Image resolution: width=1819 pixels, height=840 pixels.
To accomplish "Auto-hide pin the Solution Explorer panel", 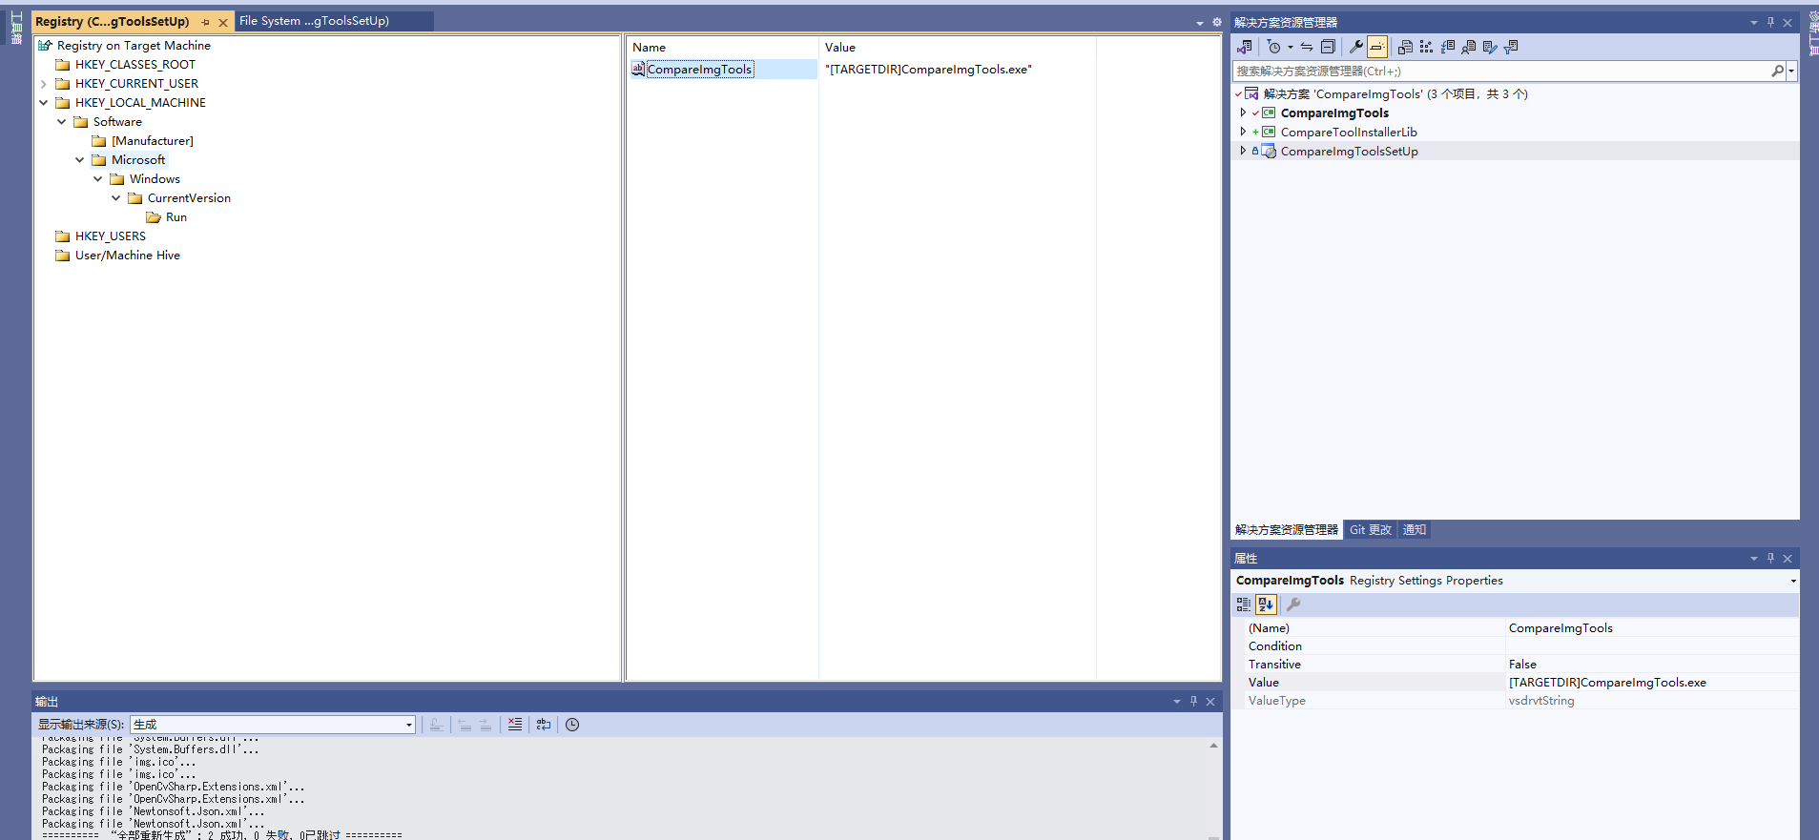I will (1770, 22).
